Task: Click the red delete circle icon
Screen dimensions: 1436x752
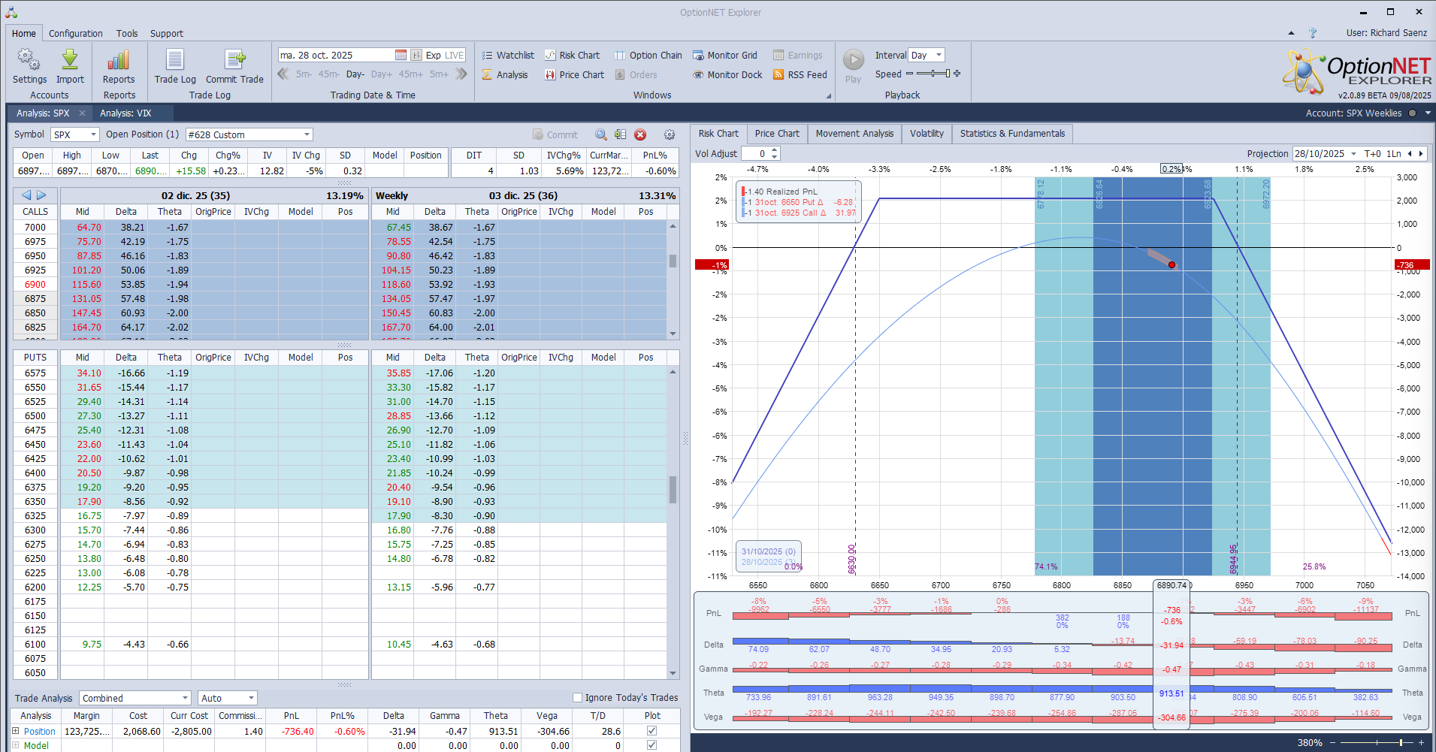Action: click(640, 134)
